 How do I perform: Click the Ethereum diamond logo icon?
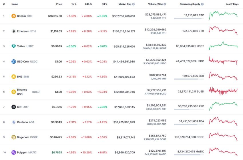[14, 31]
